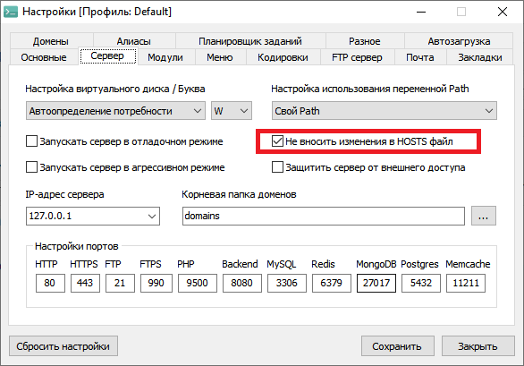524x366 pixels.
Task: Uncheck 'Не вносить изменения в HOSTS файл'
Action: click(277, 141)
